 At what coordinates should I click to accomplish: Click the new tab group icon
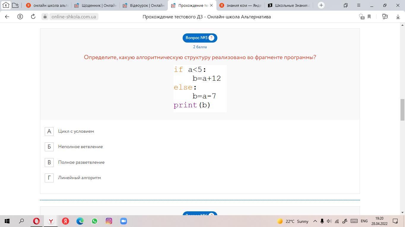(16, 5)
